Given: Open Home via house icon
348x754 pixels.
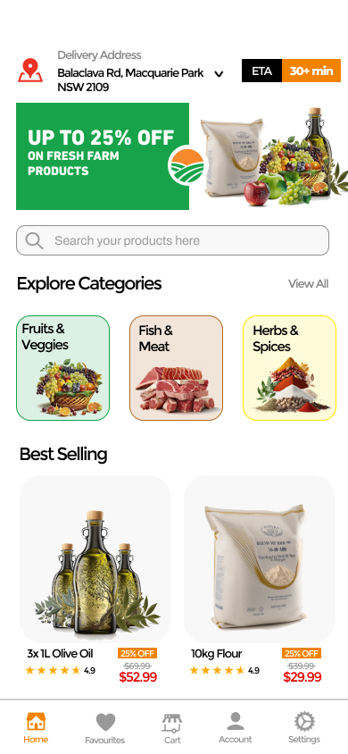Looking at the screenshot, I should [x=36, y=722].
